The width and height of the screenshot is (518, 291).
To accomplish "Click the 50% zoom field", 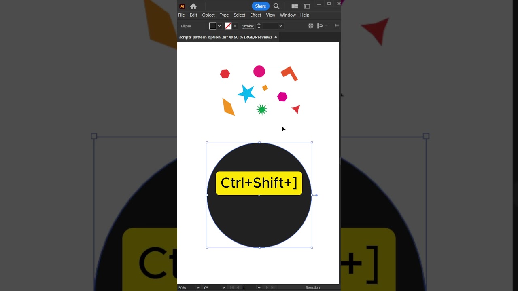I will tap(186, 287).
